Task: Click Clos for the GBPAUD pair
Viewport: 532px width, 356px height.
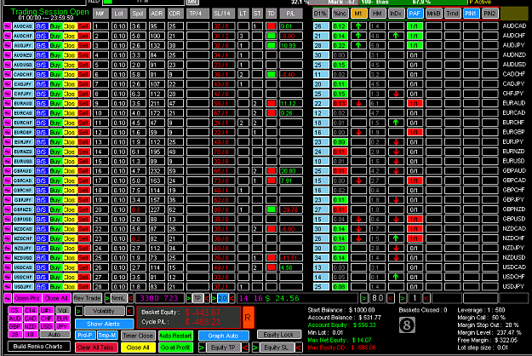Action: click(x=69, y=170)
